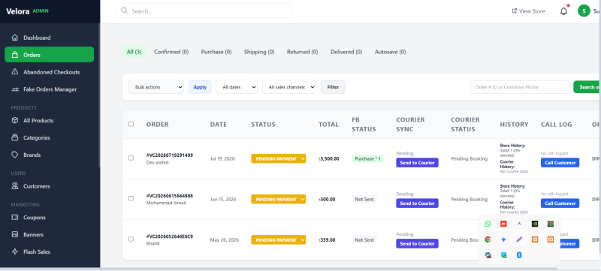The image size is (601, 271).
Task: Send Mohammad Ismail's order to courier
Action: (x=417, y=203)
